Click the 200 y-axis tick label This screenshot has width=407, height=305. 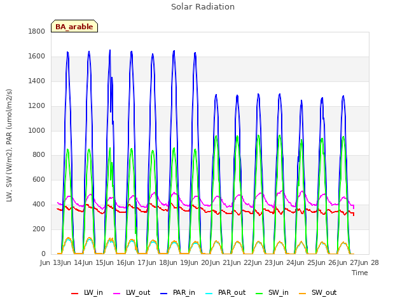click(39, 229)
